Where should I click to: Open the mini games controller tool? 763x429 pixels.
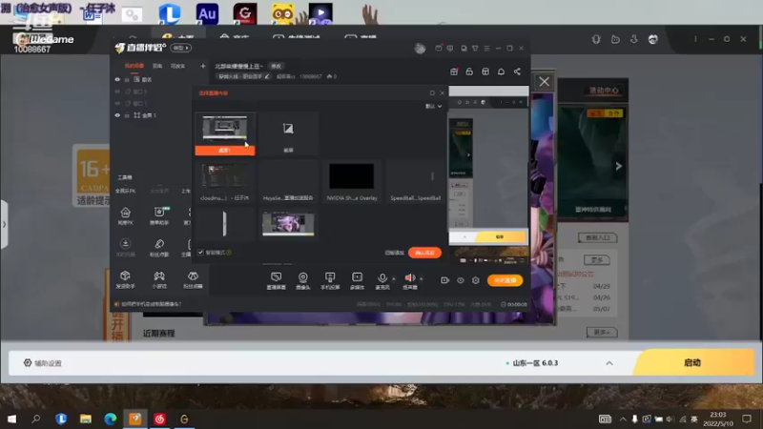pyautogui.click(x=159, y=279)
